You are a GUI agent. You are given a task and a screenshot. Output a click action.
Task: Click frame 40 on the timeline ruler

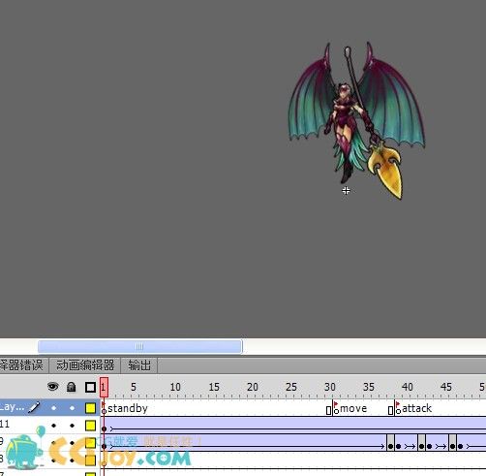(408, 387)
